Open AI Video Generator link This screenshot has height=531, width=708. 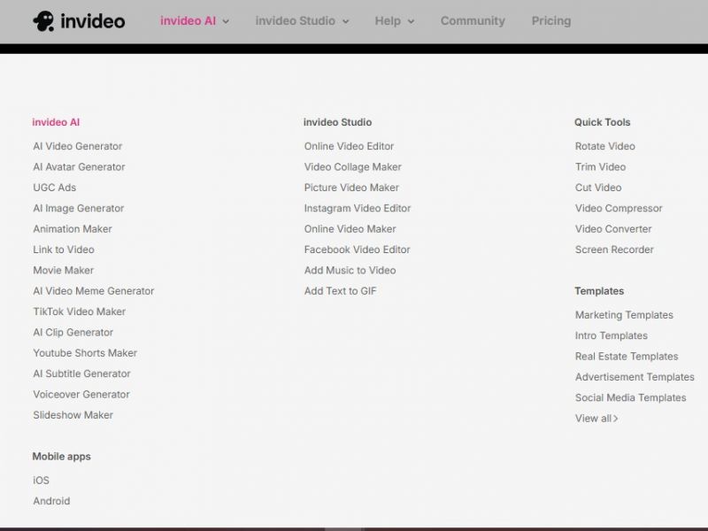point(78,146)
